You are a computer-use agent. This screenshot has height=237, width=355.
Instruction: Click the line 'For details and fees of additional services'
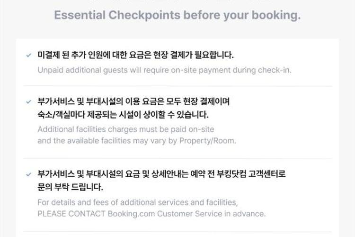138,202
